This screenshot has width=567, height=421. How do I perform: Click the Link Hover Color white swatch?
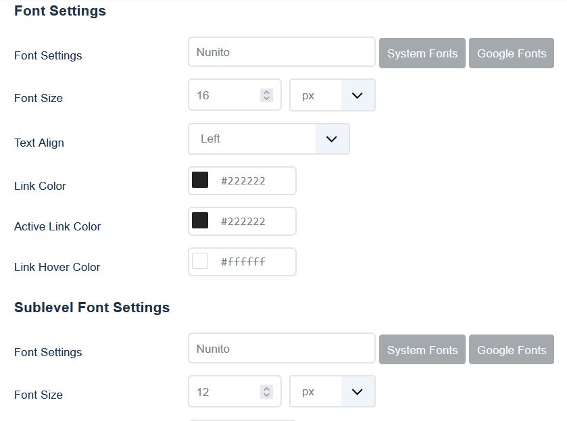point(200,261)
